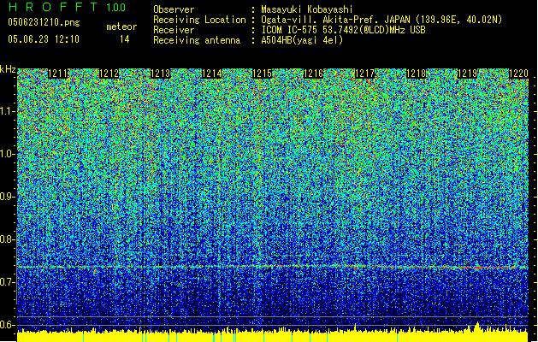Click the Observer label
538x342 pixels.
pos(174,9)
